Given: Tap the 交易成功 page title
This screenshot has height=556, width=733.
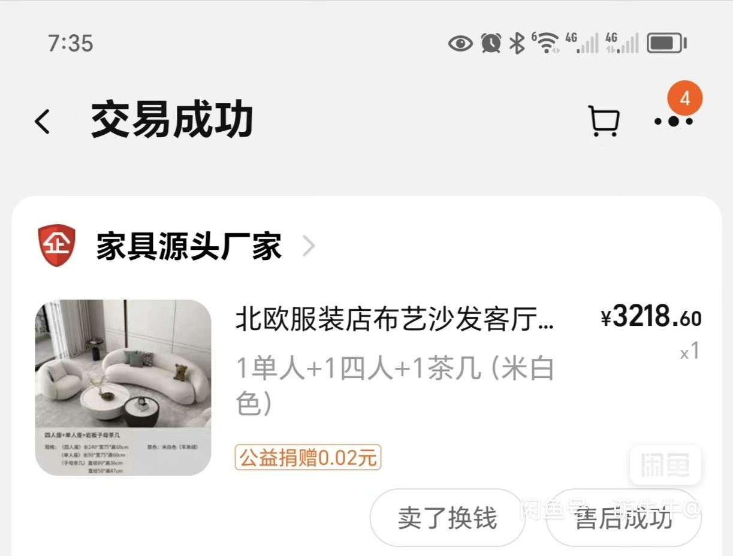Looking at the screenshot, I should coord(172,121).
